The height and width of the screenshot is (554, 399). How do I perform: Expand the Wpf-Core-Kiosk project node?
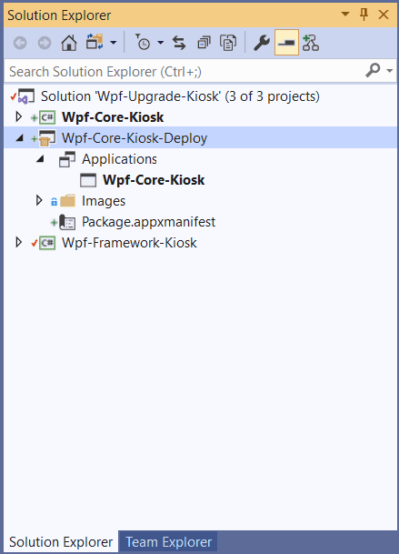19,116
